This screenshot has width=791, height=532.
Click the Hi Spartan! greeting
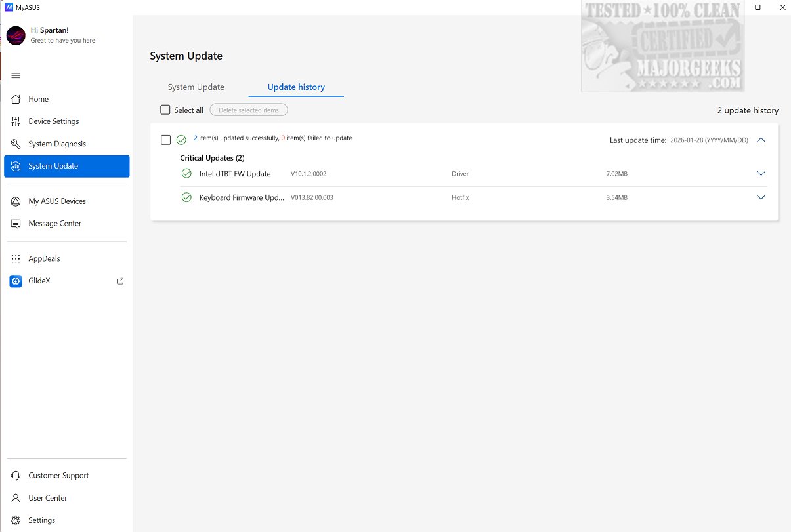(x=49, y=30)
